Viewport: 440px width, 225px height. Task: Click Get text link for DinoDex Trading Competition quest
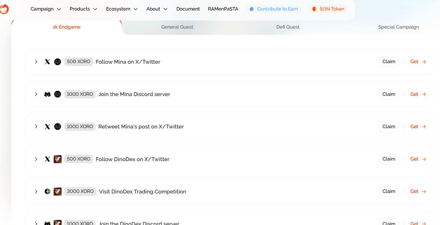tap(414, 192)
